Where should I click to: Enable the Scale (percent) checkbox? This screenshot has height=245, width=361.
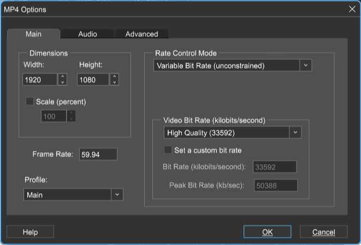pyautogui.click(x=29, y=101)
